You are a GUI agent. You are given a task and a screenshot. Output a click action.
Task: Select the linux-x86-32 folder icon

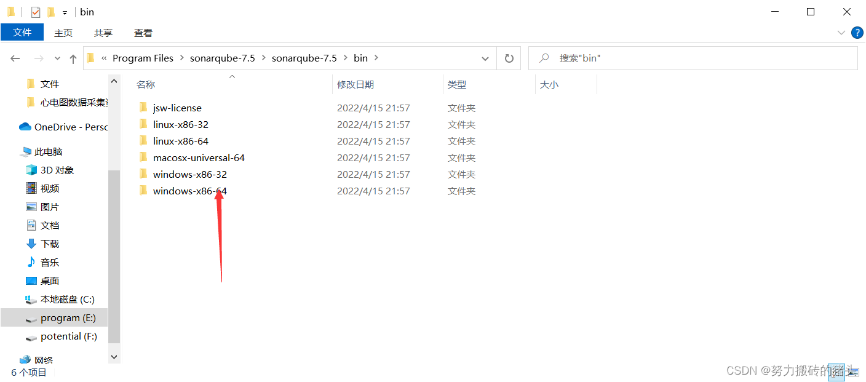click(x=143, y=124)
